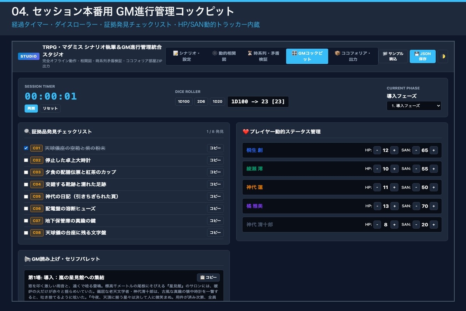The width and height of the screenshot is (466, 311).
Task: Copy evidence C04 text
Action: click(215, 184)
